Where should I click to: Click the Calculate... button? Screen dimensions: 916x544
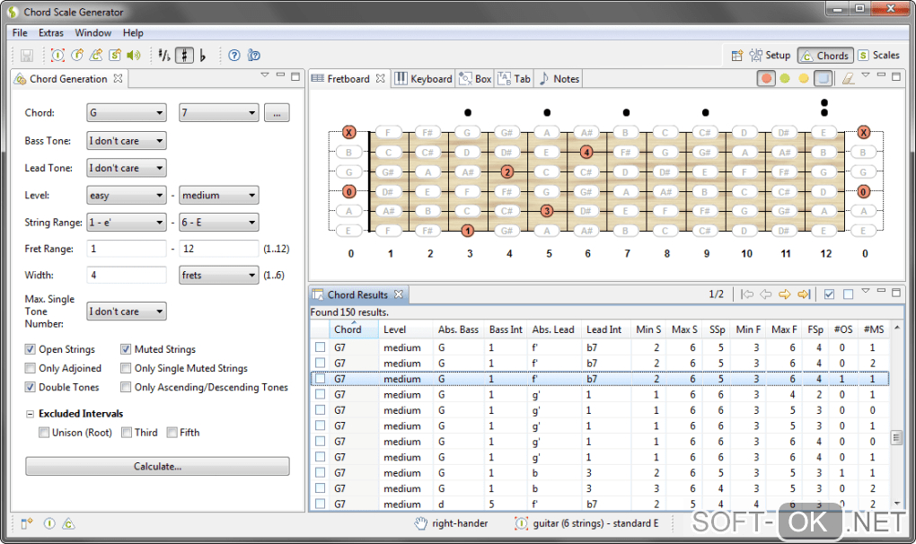(157, 467)
